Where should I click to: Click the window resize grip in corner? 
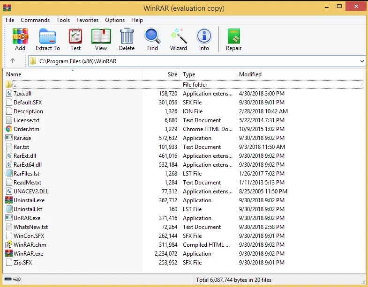tap(363, 281)
